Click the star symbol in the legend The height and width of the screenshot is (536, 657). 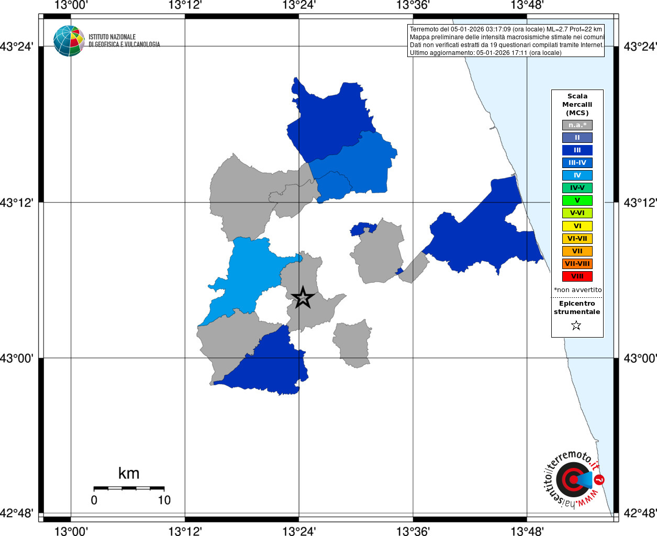(x=576, y=326)
